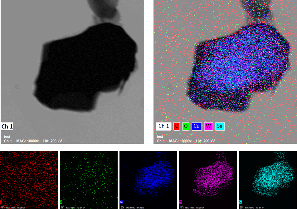
Task: Click Ch 1 label in composite map legend
Action: (163, 126)
